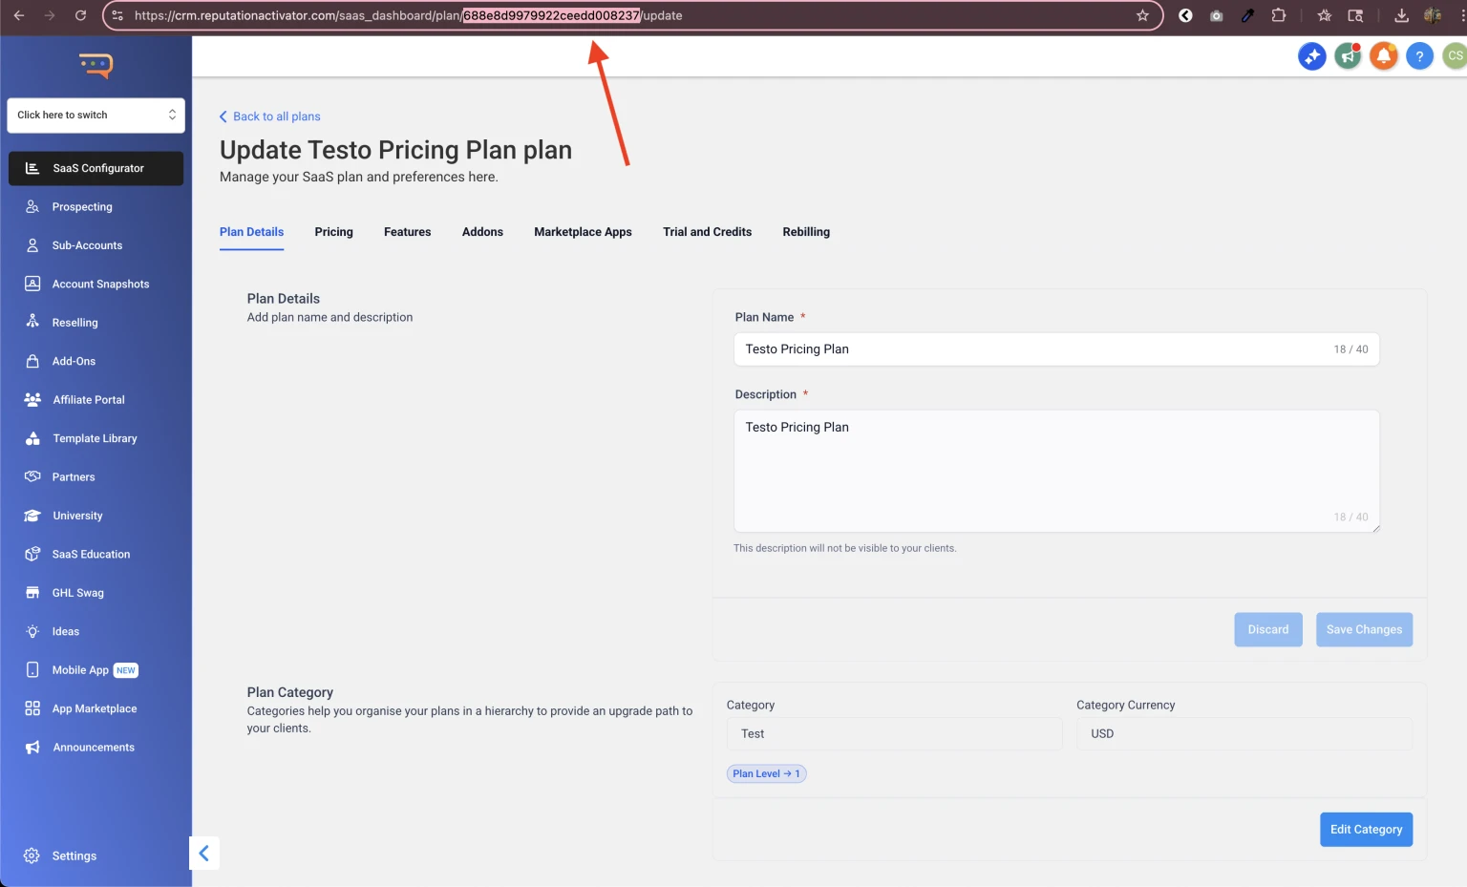
Task: Open the Trial and Credits tab
Action: pos(707,232)
